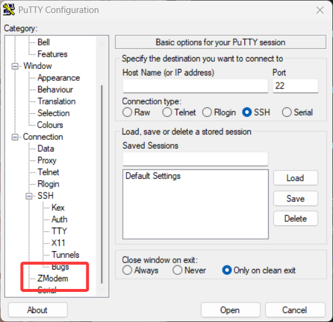Open the Features category
Image resolution: width=333 pixels, height=322 pixels.
53,54
